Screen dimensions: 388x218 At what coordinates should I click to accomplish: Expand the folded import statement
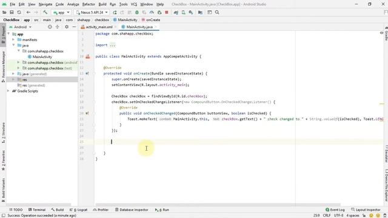(112, 45)
